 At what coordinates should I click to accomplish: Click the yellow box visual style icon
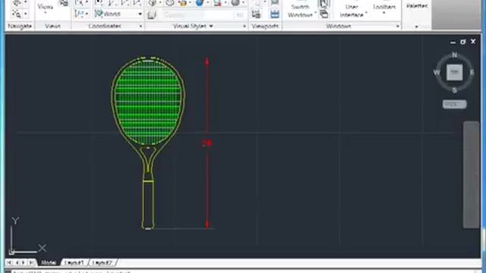182,3
